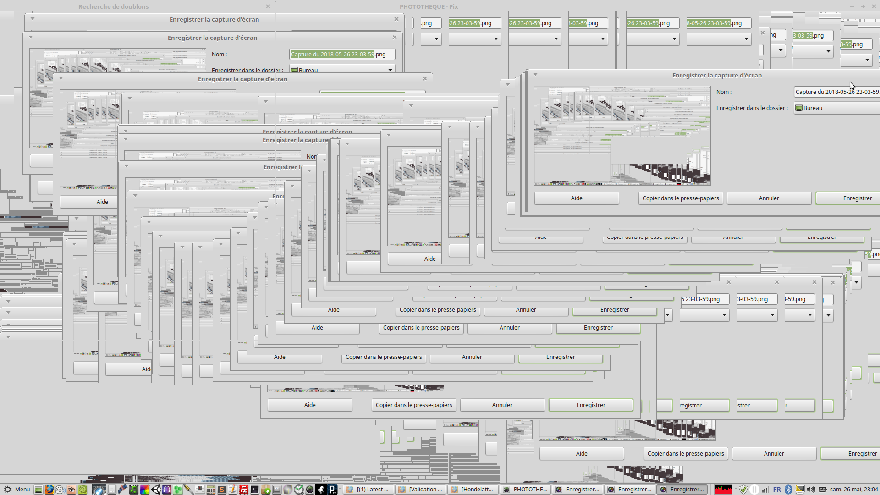Open FileZilla from the panel launchers
Image resolution: width=880 pixels, height=495 pixels.
coord(244,489)
